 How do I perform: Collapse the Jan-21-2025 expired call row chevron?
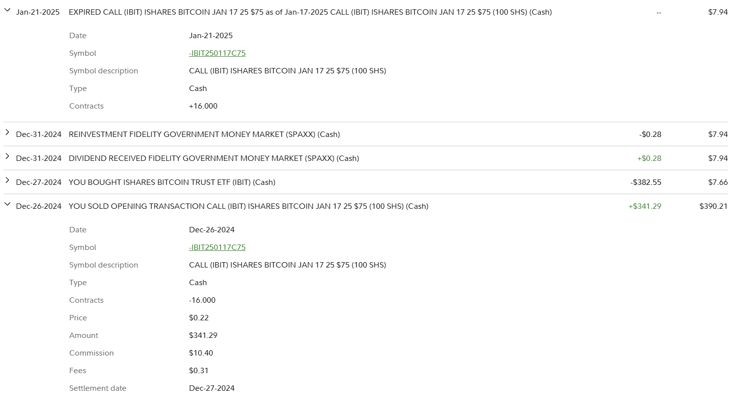pos(7,10)
